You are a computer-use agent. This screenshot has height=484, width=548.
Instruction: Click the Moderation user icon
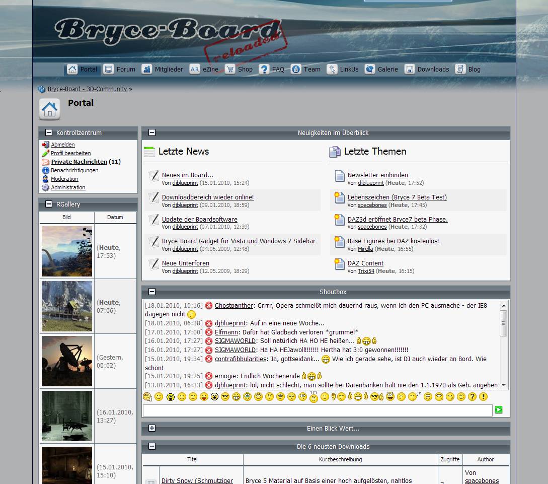[45, 179]
